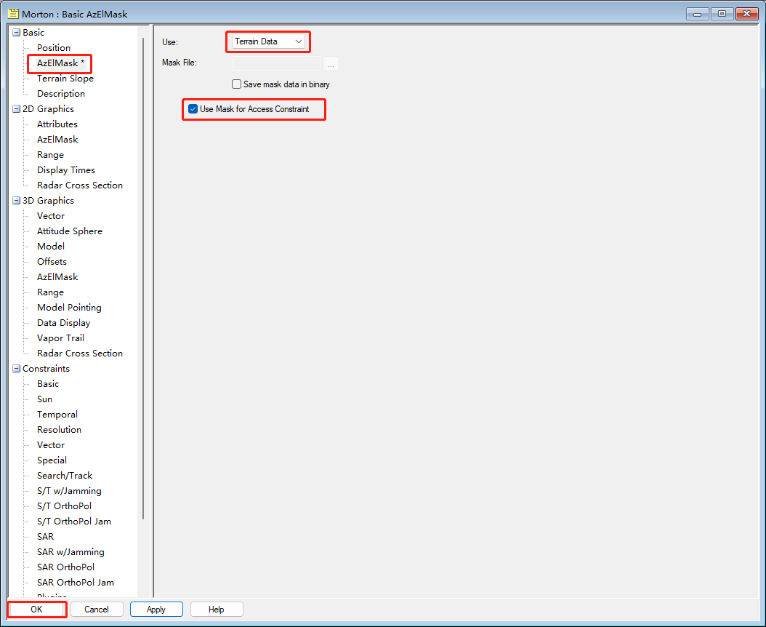Click OK to confirm changes
766x627 pixels.
click(x=36, y=609)
